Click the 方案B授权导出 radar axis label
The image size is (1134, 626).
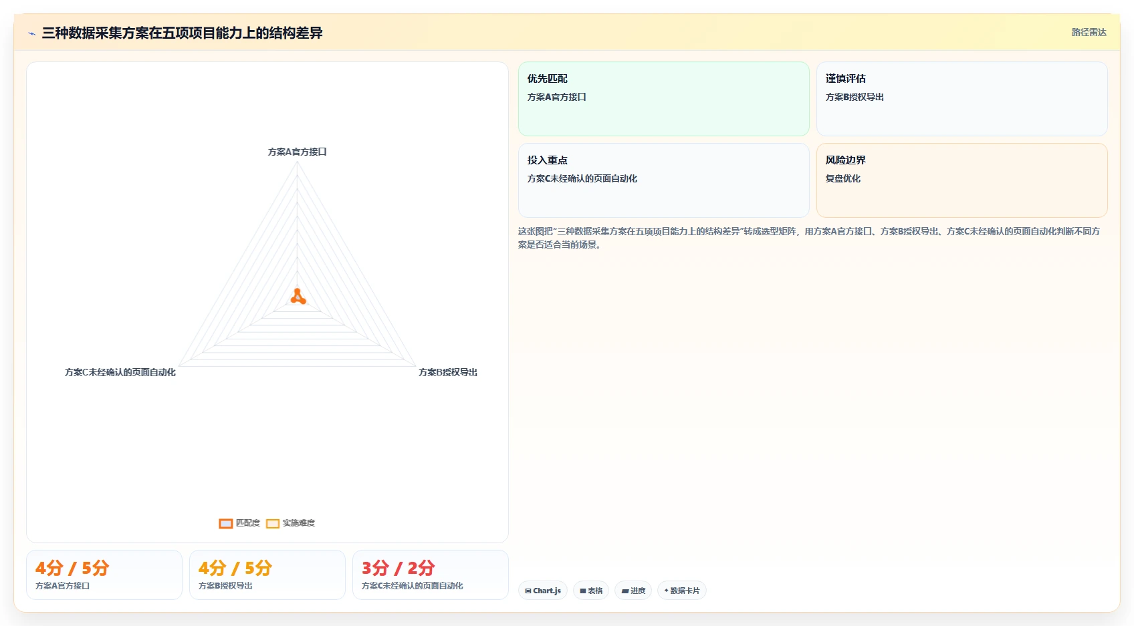[448, 372]
